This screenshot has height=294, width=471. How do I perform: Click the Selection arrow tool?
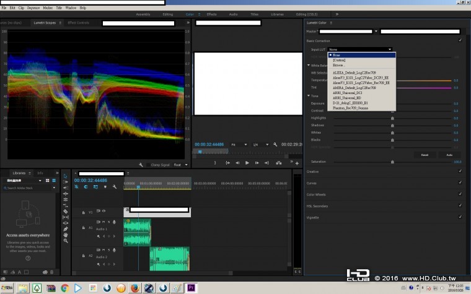point(66,176)
